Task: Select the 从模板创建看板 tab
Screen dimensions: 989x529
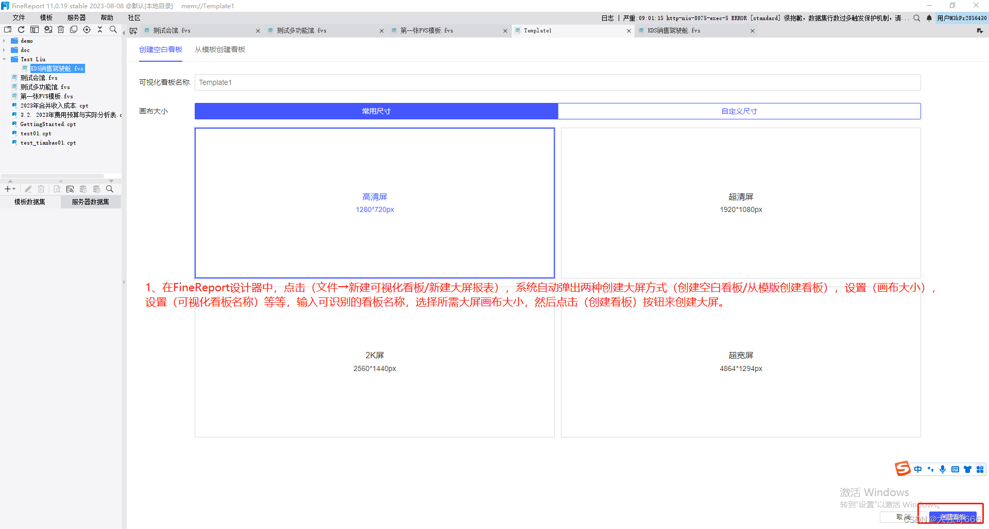Action: tap(220, 49)
